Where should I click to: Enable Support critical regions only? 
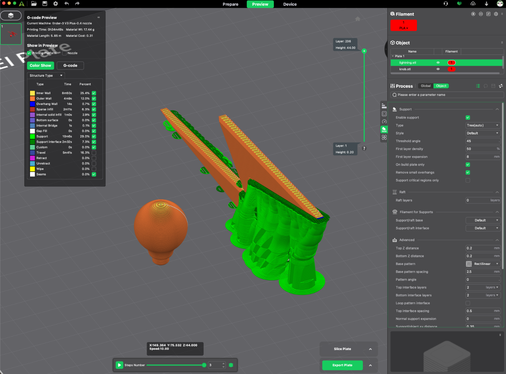468,180
